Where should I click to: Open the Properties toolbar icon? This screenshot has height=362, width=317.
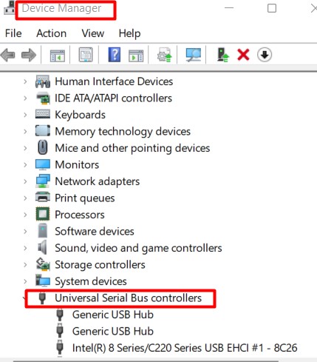[86, 55]
